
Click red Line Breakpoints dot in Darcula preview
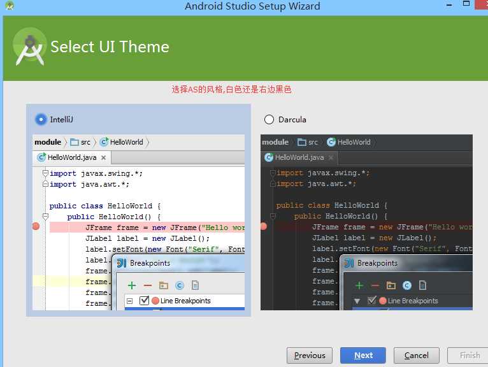(383, 301)
